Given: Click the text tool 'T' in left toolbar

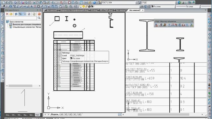Looking at the screenshot, I should [x=2, y=74].
